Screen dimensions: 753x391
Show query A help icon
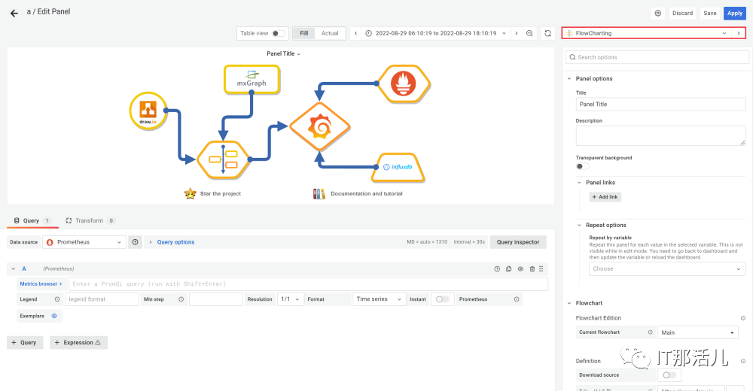tap(497, 268)
